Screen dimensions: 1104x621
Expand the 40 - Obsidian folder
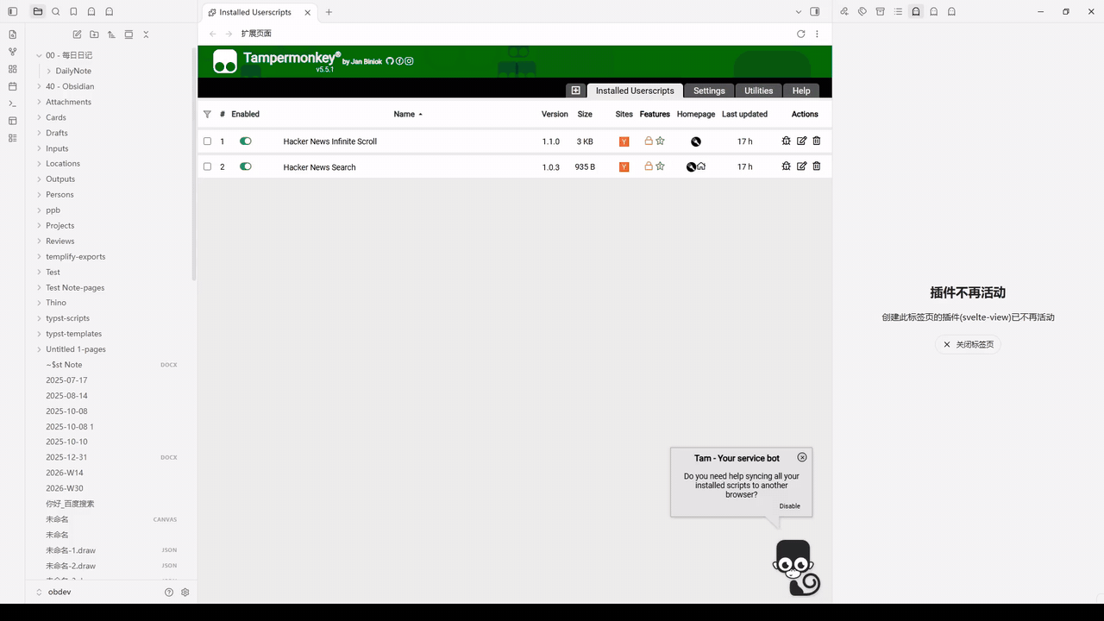point(39,86)
